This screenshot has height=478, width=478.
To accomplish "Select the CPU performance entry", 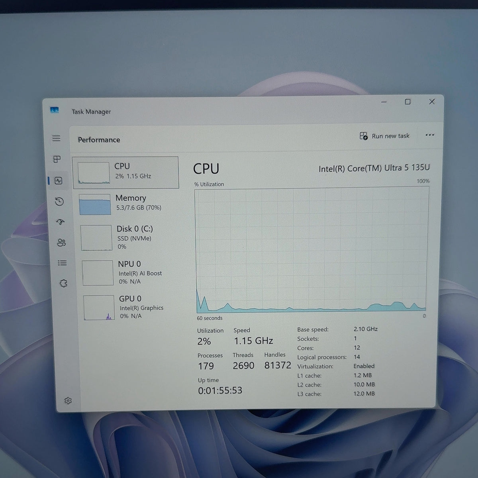I will pos(126,172).
